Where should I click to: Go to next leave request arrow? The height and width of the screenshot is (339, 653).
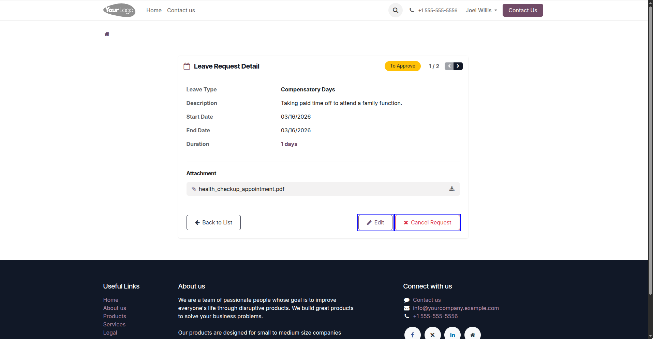tap(458, 66)
